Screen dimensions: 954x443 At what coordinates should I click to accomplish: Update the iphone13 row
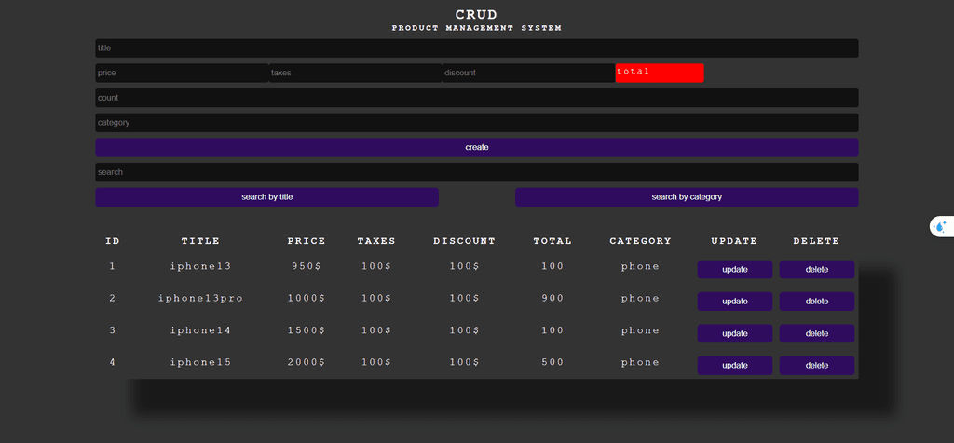pos(735,269)
